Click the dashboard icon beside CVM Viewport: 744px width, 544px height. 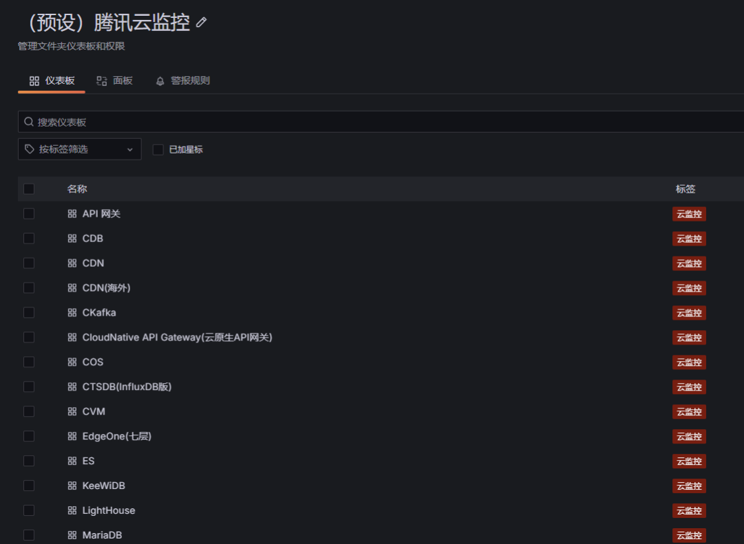click(72, 411)
